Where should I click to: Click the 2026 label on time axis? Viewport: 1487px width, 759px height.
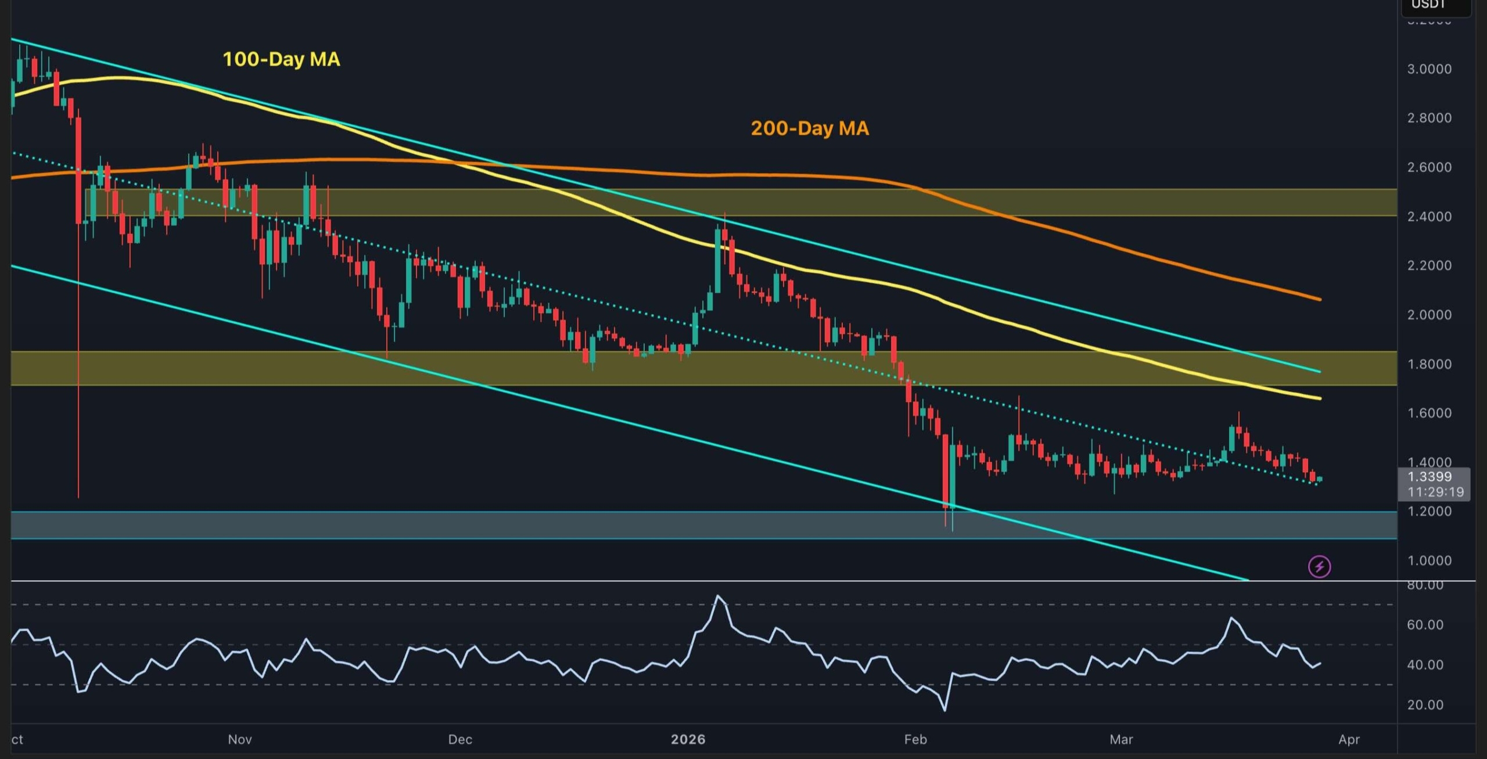(688, 739)
